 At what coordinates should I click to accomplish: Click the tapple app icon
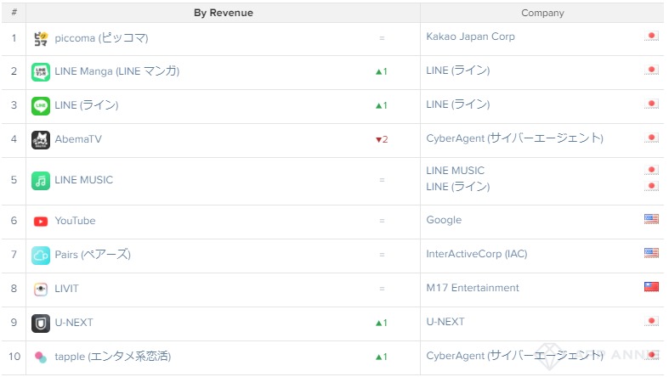point(41,357)
